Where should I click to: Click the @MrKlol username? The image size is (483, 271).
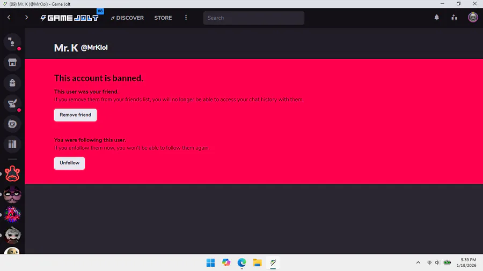coord(94,48)
